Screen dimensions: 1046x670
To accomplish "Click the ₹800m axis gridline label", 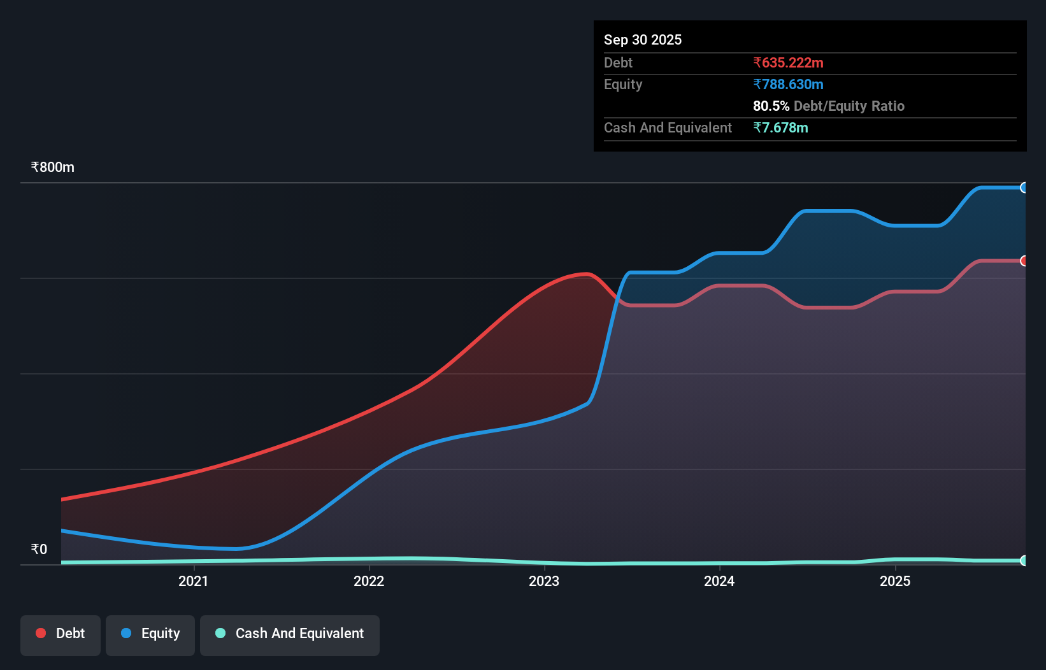I will (52, 167).
